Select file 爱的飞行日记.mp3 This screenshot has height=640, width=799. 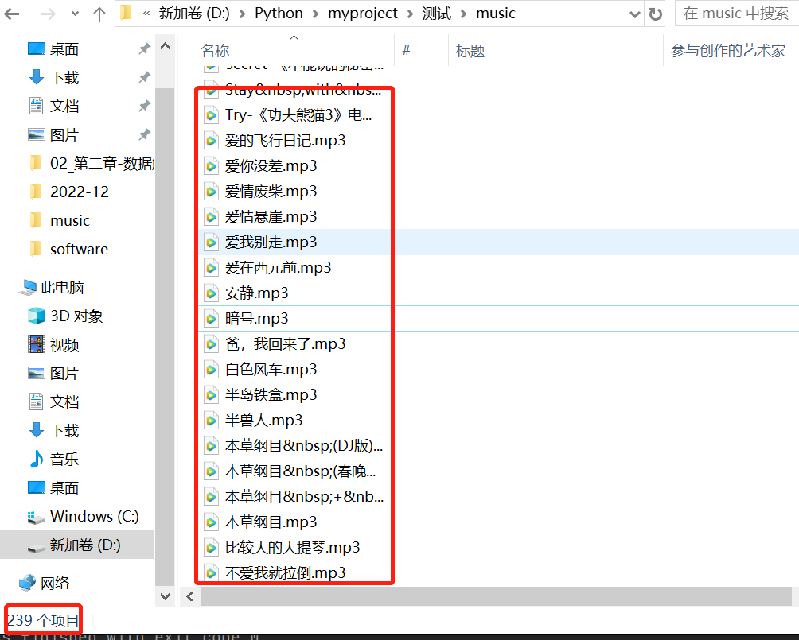point(285,140)
